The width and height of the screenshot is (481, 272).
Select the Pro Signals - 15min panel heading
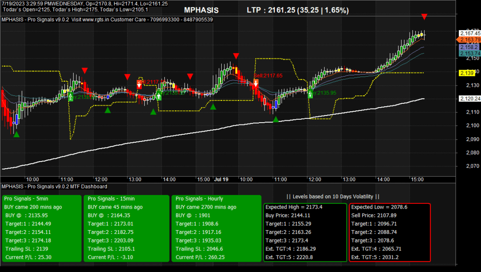tap(111, 199)
